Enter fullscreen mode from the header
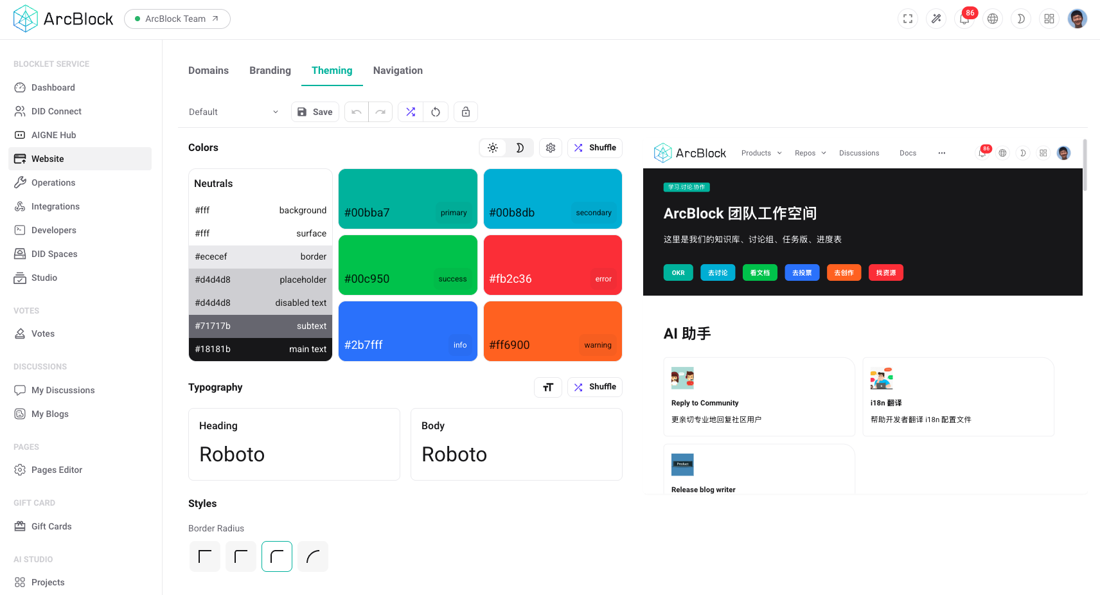 [x=908, y=19]
